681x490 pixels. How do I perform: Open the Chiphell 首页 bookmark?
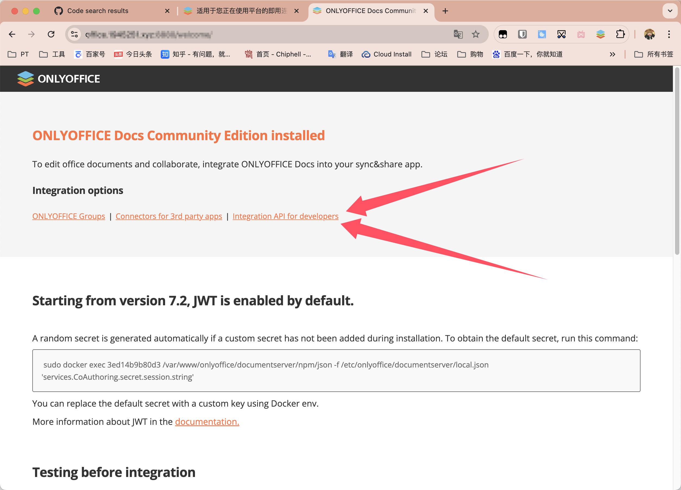pyautogui.click(x=278, y=54)
